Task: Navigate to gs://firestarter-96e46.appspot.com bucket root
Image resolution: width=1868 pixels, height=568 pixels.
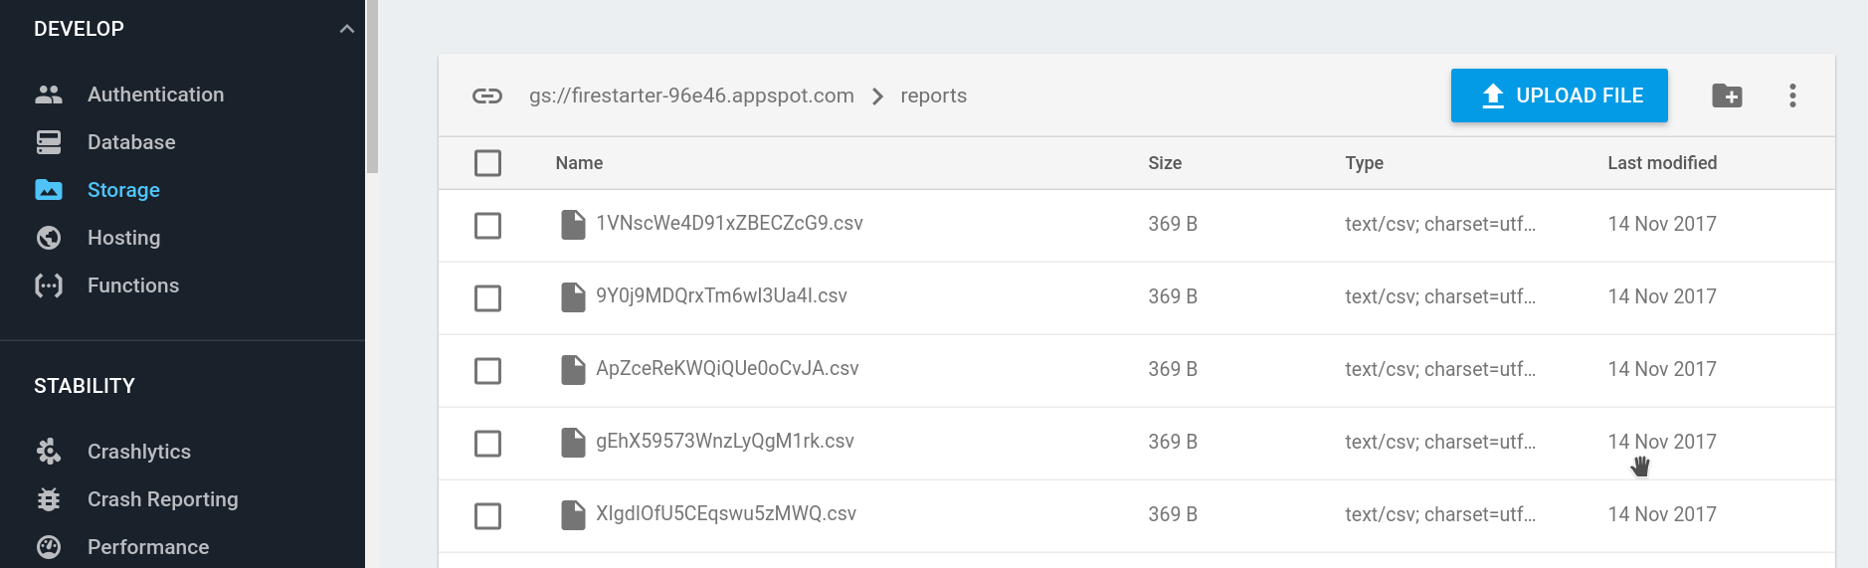Action: pyautogui.click(x=691, y=95)
